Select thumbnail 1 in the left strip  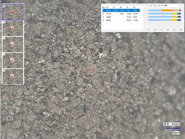pyautogui.click(x=13, y=28)
